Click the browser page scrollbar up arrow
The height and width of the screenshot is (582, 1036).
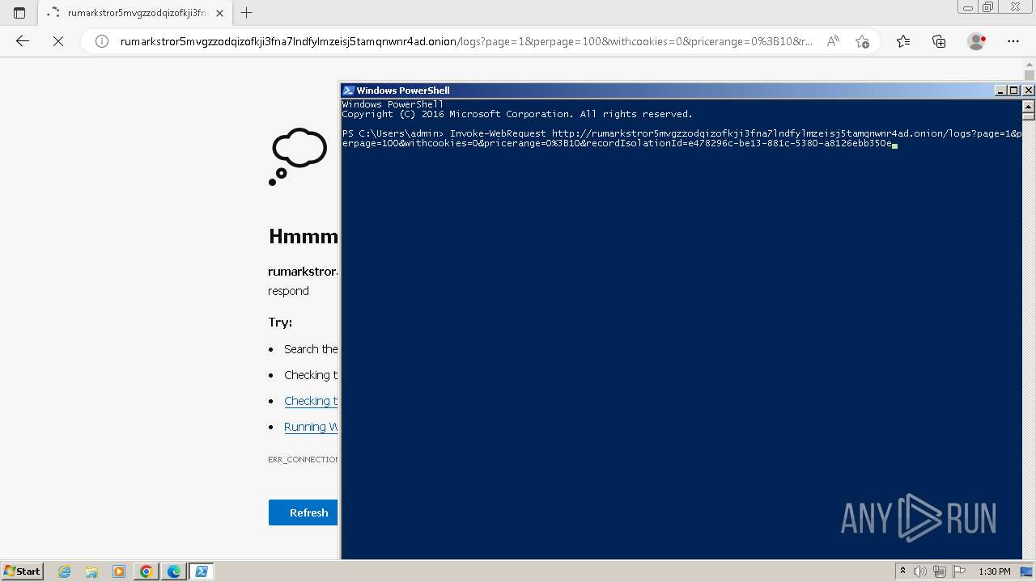1030,65
